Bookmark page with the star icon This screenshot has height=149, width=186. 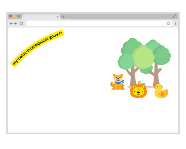tap(168, 23)
